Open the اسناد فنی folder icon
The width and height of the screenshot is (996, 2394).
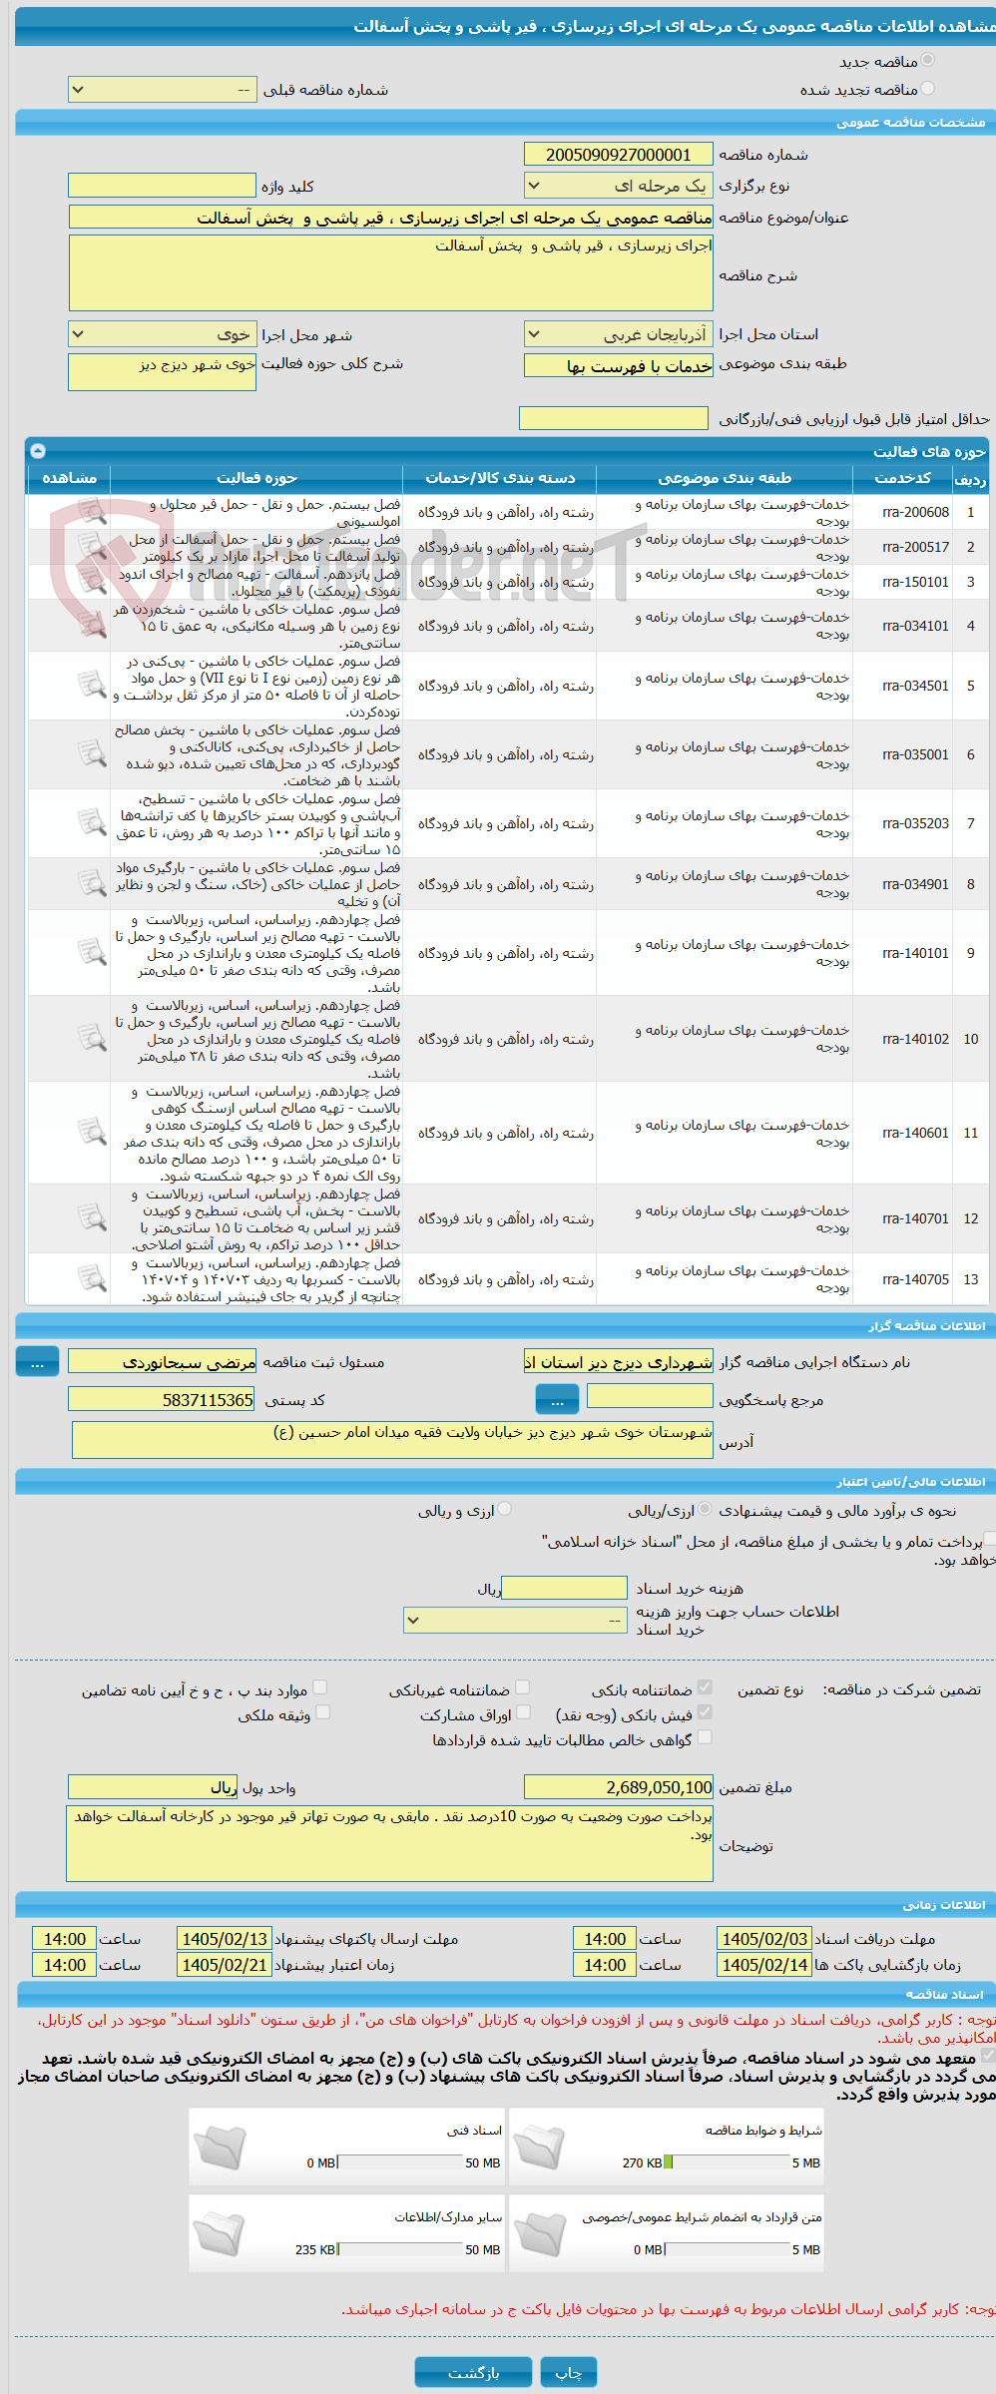[220, 2147]
